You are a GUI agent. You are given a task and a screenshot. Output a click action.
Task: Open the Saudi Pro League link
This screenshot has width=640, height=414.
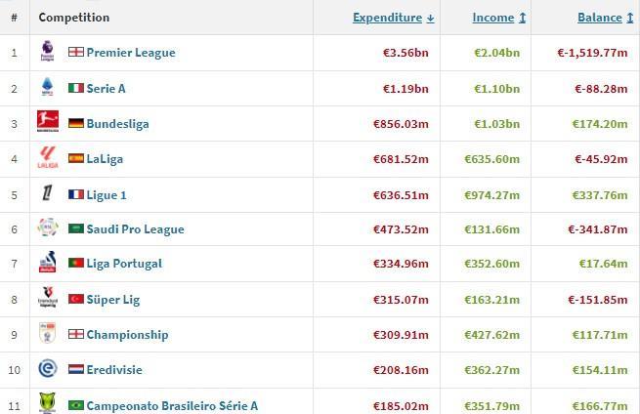[x=135, y=229]
